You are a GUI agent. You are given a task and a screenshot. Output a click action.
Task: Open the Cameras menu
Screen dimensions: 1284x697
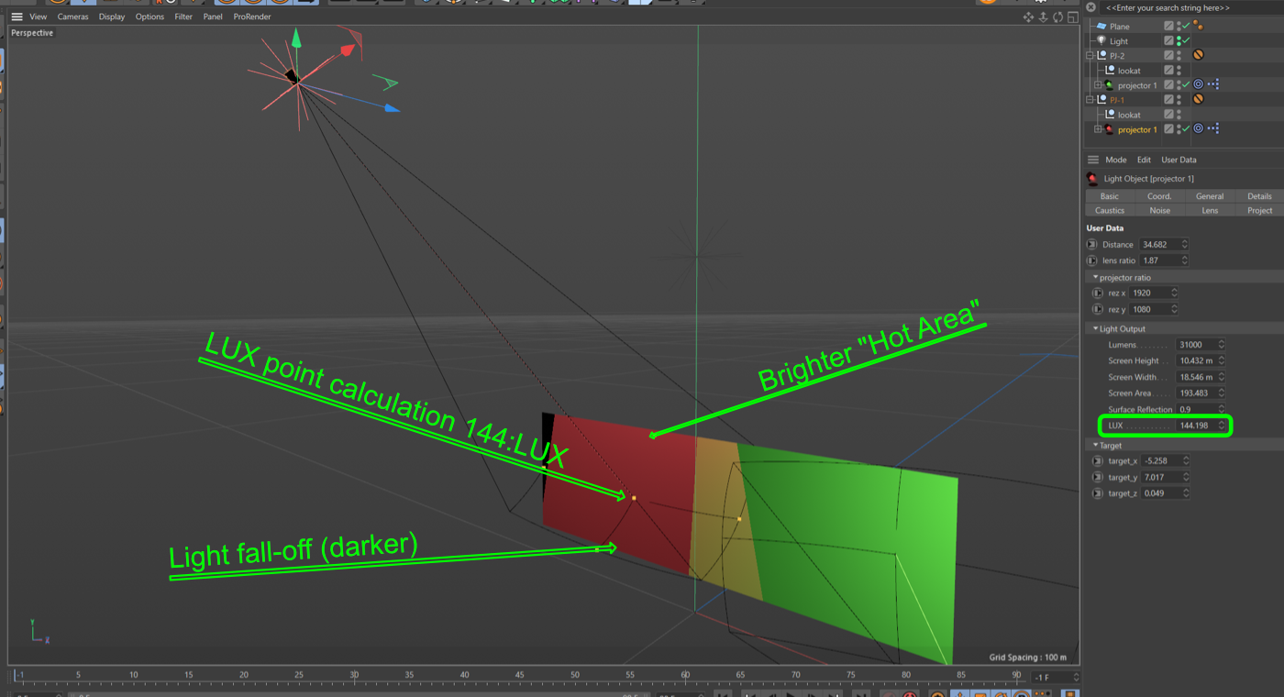(73, 17)
